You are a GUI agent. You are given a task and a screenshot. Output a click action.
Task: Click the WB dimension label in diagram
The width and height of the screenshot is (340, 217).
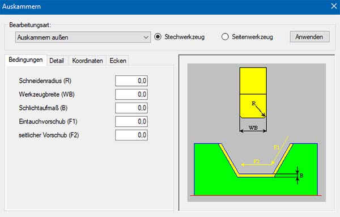tap(253, 128)
